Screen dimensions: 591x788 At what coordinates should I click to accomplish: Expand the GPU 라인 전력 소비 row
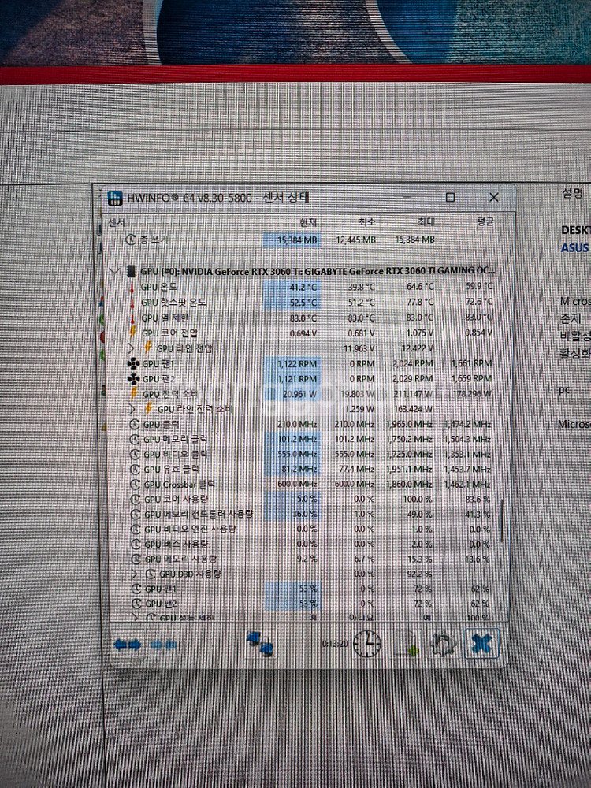point(132,409)
